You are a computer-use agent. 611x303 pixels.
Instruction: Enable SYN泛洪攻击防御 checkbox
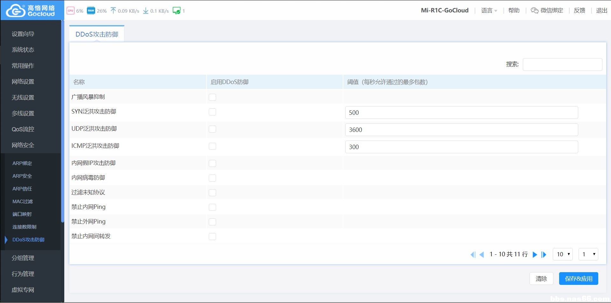click(x=212, y=112)
